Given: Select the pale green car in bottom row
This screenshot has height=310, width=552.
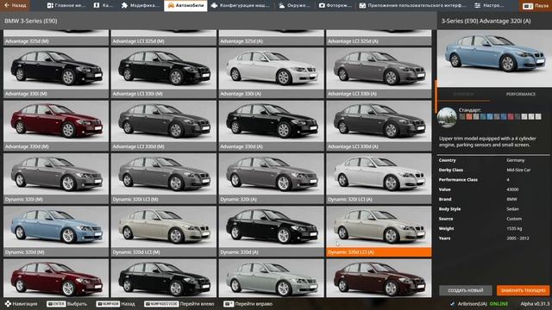Looking at the screenshot, I should [272, 278].
